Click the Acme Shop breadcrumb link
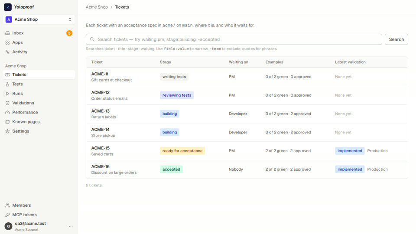416x234 pixels. (x=97, y=7)
